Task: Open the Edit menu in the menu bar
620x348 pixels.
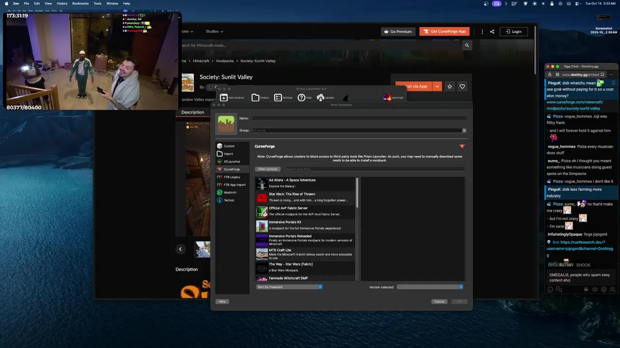Action: 37,3
